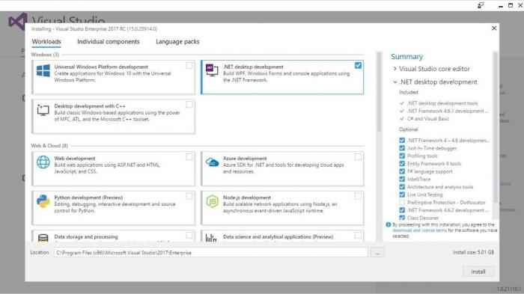The height and width of the screenshot is (294, 524).
Task: Click the Web development globe icon
Action: (43, 162)
